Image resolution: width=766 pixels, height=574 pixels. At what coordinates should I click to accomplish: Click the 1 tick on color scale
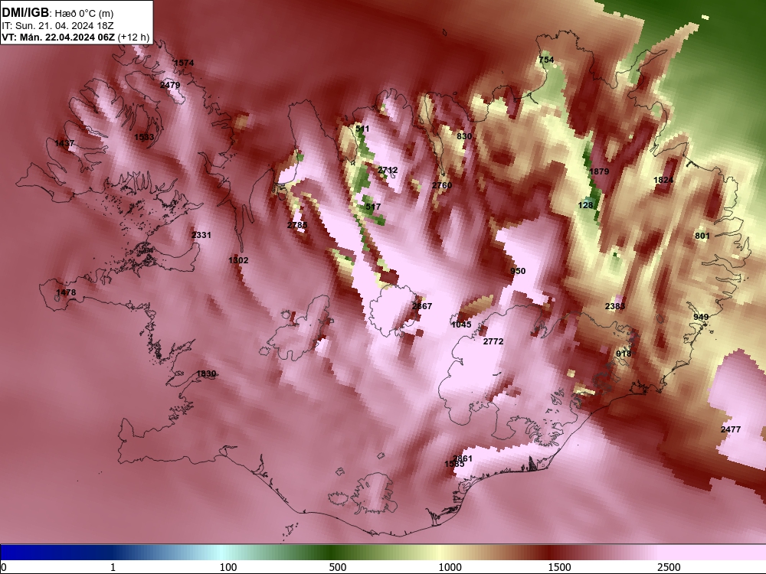(113, 567)
